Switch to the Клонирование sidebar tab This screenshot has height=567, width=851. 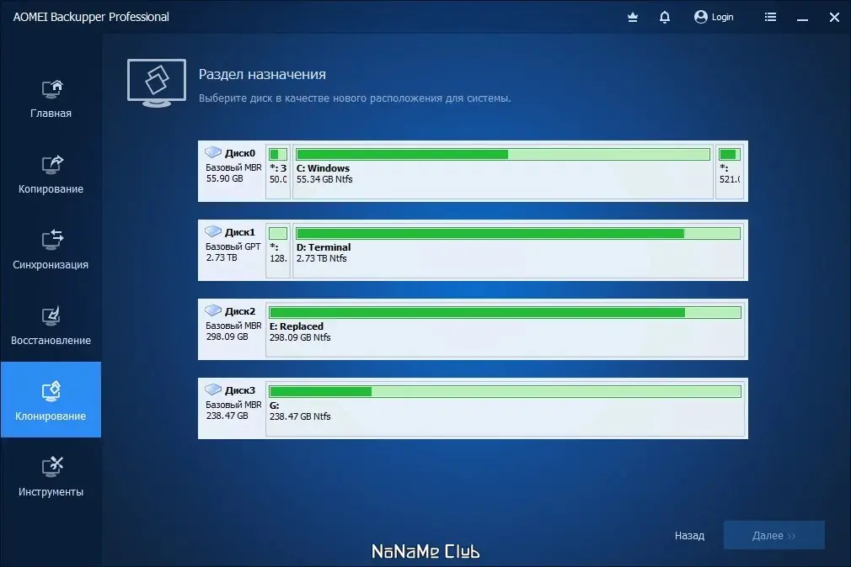click(51, 399)
